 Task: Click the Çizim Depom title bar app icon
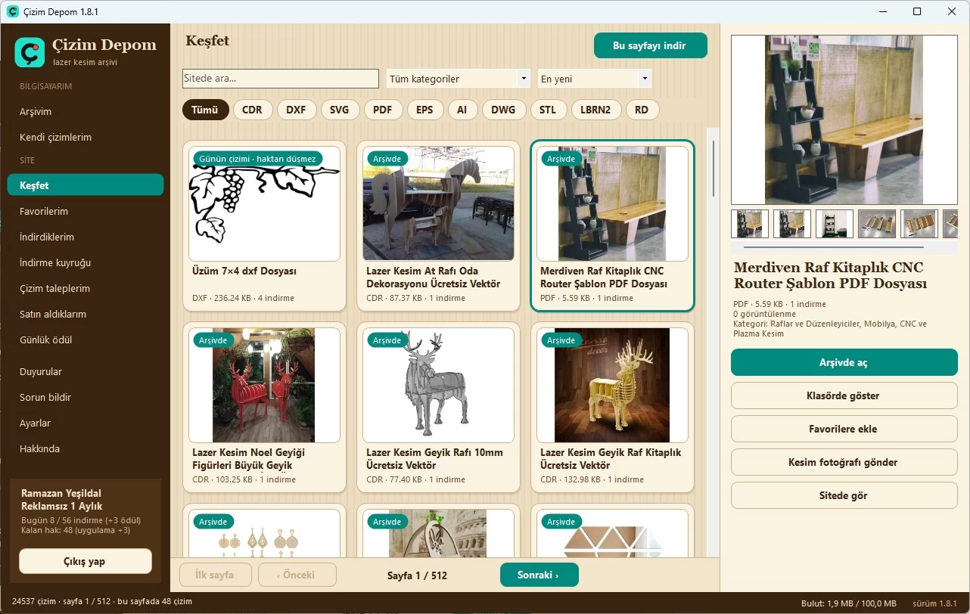[x=12, y=12]
